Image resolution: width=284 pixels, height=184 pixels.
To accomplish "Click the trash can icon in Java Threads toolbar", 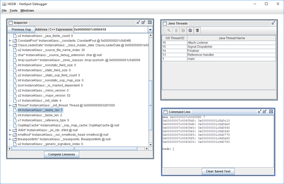I will 197,31.
